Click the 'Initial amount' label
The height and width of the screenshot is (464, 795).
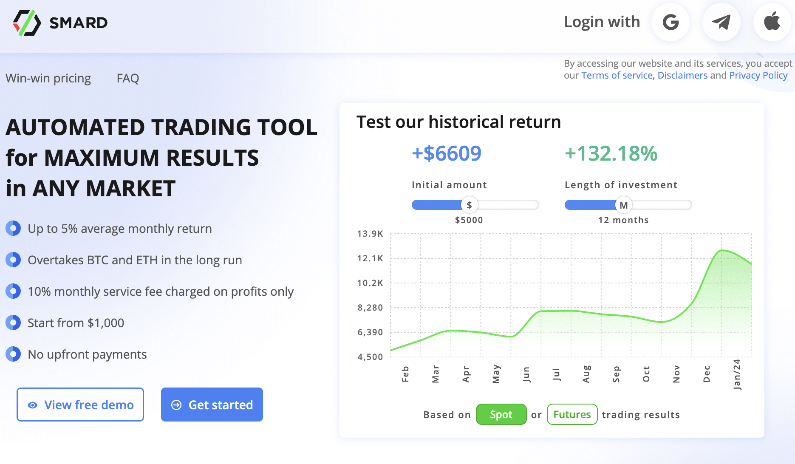click(449, 185)
